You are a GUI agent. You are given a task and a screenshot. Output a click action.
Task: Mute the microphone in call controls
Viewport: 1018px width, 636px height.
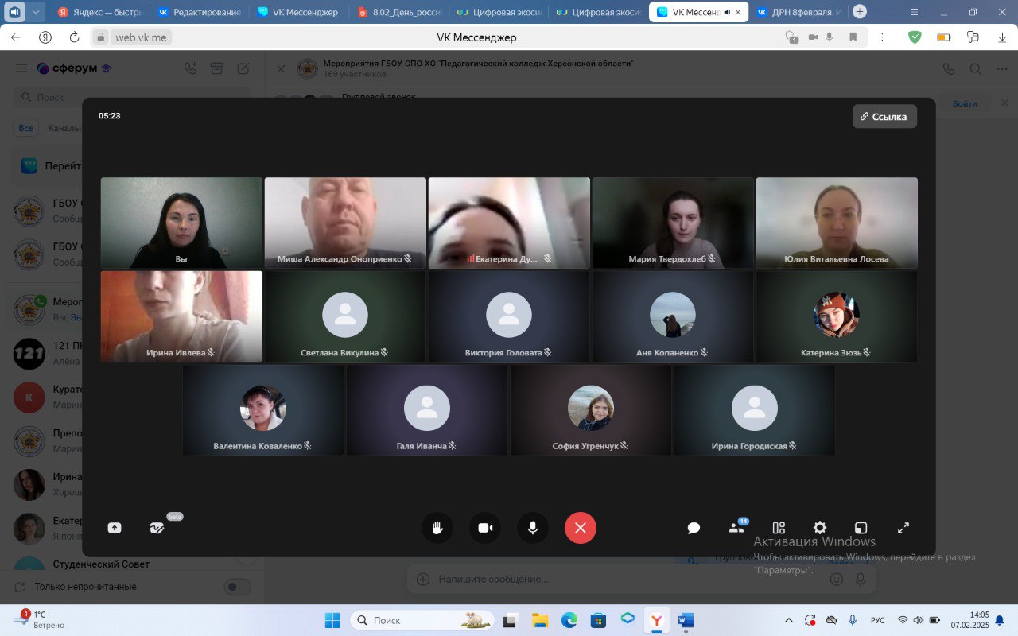coord(533,528)
